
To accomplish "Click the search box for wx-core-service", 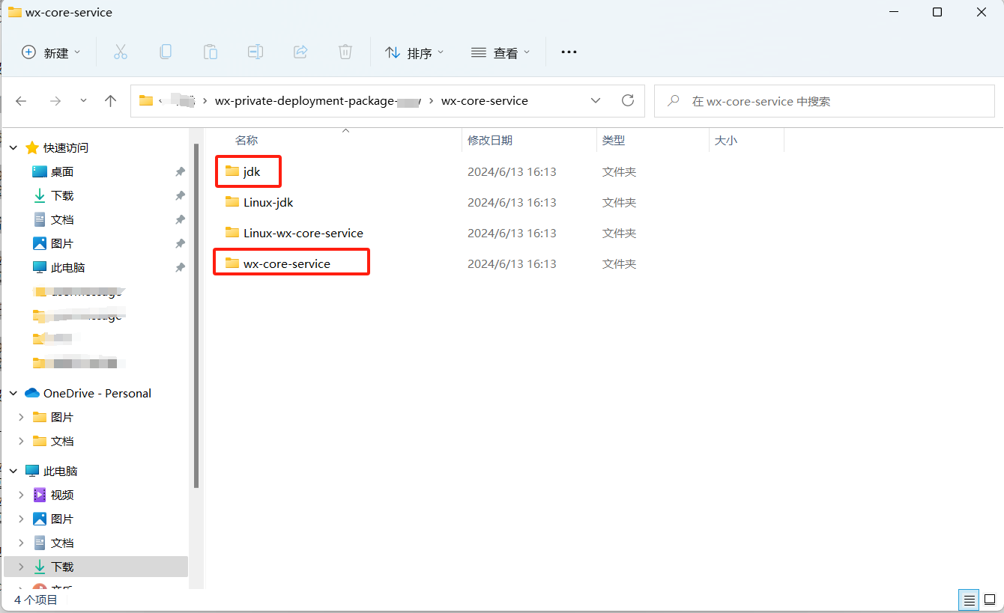I will tap(824, 101).
